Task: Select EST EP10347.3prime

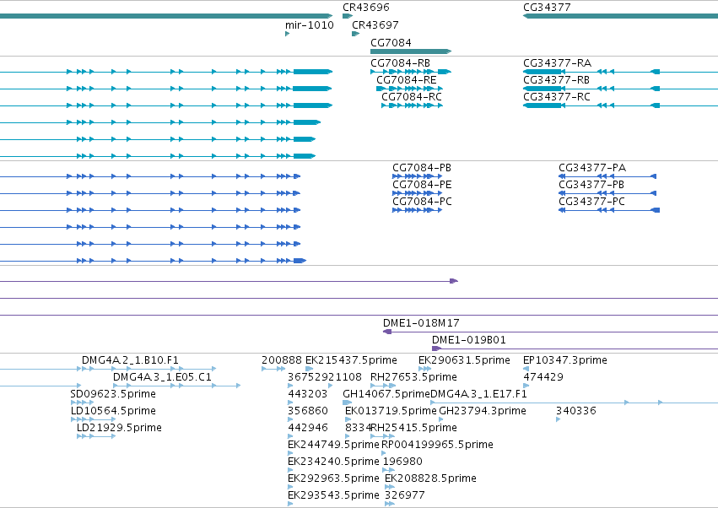Action: coord(565,360)
